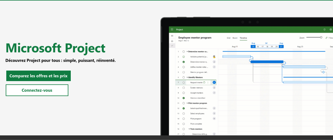Click the Select employees task name
333x140 pixels.
tap(197, 113)
